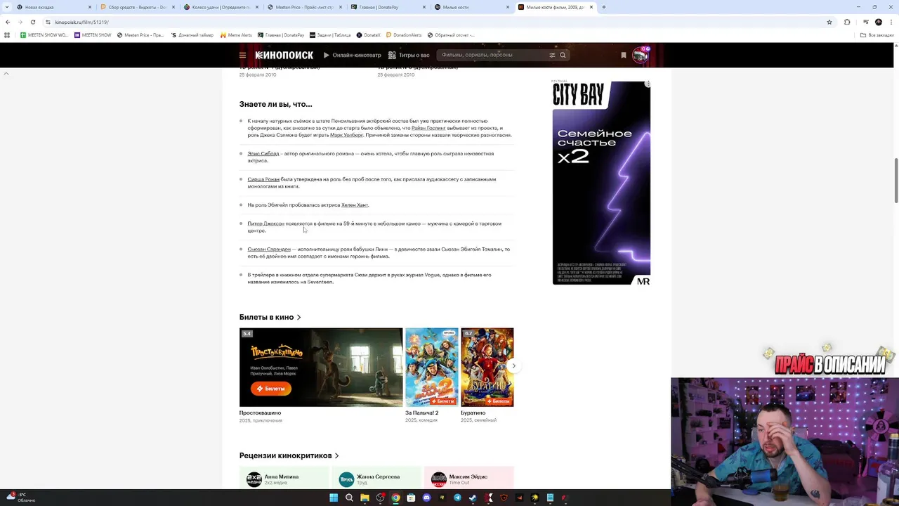Expand Рецензии кинокритиков section

[289, 455]
